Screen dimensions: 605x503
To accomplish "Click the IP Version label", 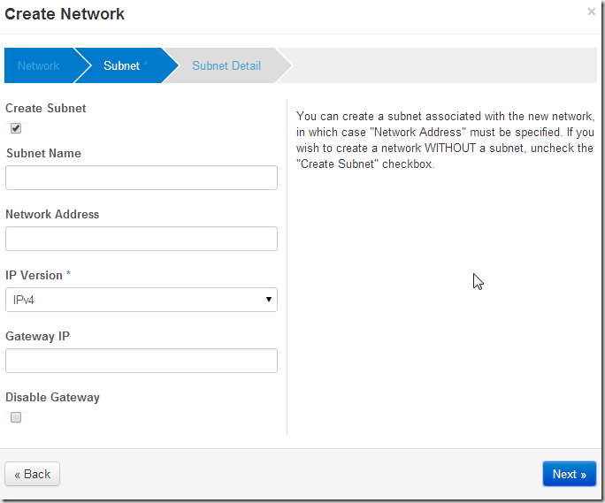I will pos(34,276).
